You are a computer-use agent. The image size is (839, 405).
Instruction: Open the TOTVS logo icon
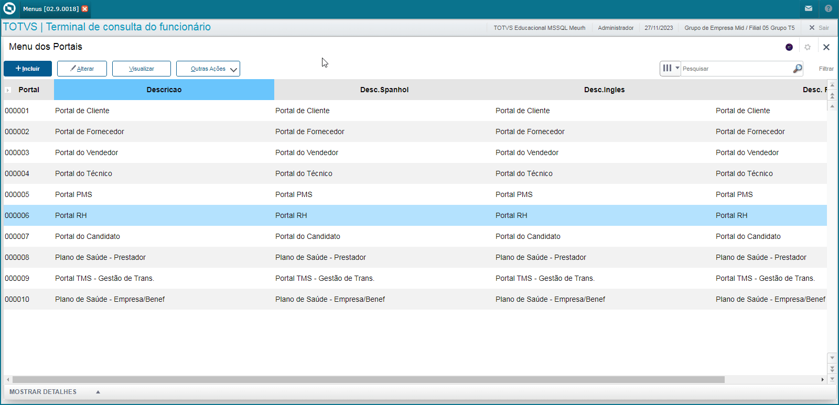point(9,9)
